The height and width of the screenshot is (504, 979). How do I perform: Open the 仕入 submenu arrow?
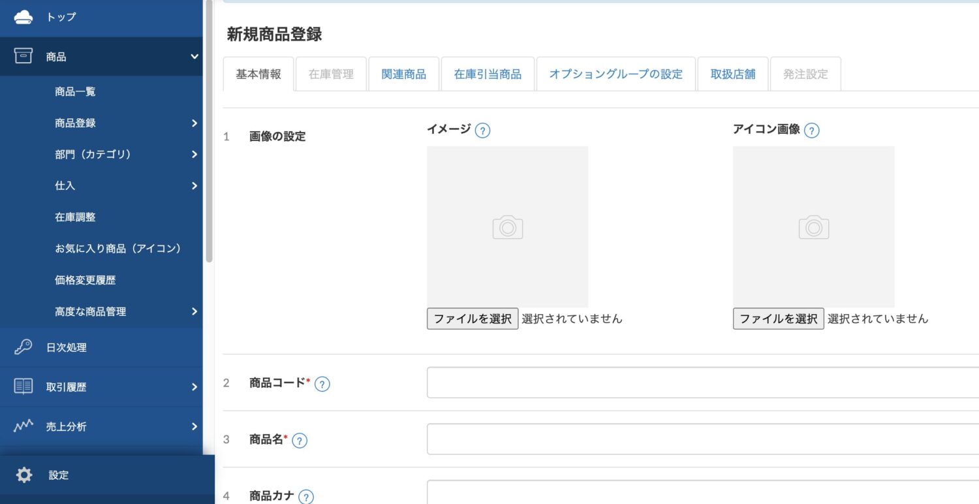194,185
